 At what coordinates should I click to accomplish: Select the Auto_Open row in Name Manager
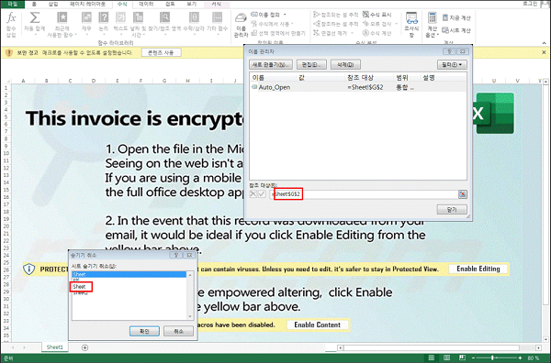(358, 87)
